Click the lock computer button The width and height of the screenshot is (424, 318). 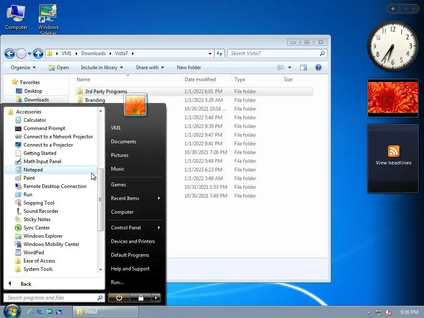141,298
